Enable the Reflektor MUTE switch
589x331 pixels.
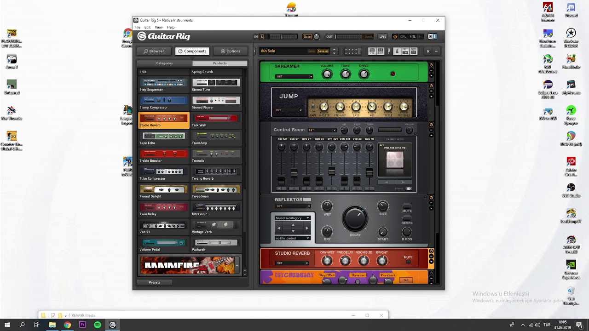click(407, 206)
